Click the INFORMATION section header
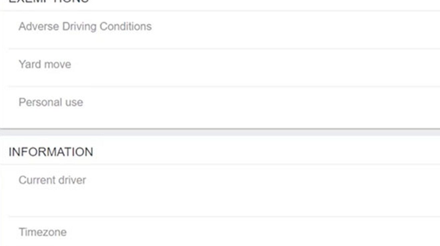Viewport: 440px width, 246px height. click(51, 151)
